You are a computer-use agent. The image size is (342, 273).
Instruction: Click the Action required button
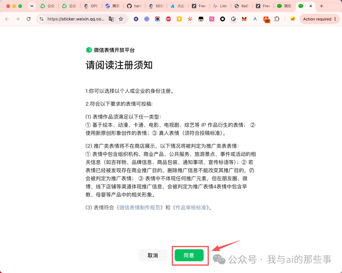317,19
